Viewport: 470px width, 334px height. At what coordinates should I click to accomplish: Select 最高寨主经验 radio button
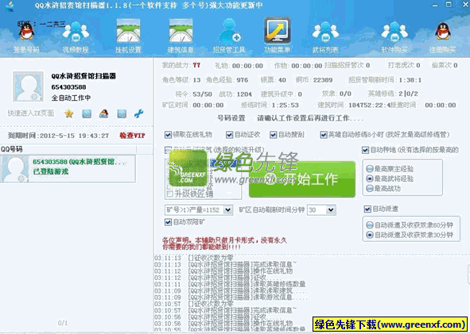click(x=370, y=169)
